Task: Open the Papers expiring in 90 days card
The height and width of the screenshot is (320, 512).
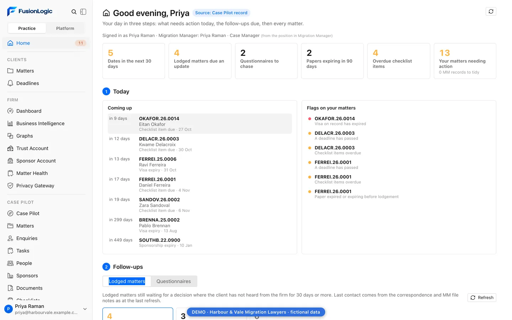Action: click(x=332, y=61)
